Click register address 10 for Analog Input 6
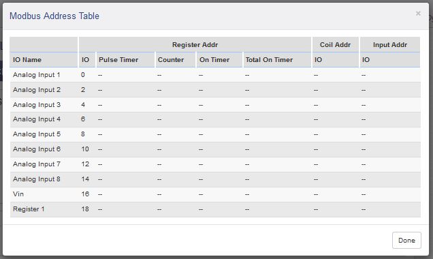 [85, 149]
